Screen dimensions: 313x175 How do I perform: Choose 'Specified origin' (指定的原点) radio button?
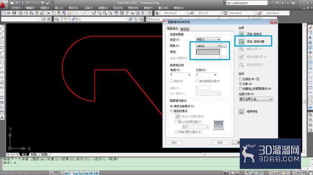click(171, 111)
